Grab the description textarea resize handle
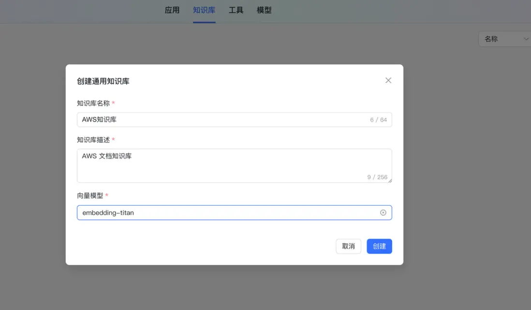Image resolution: width=531 pixels, height=310 pixels. (390, 181)
